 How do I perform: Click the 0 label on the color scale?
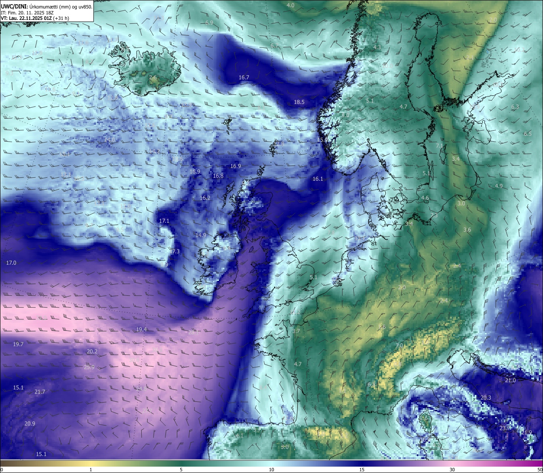coord(2,470)
